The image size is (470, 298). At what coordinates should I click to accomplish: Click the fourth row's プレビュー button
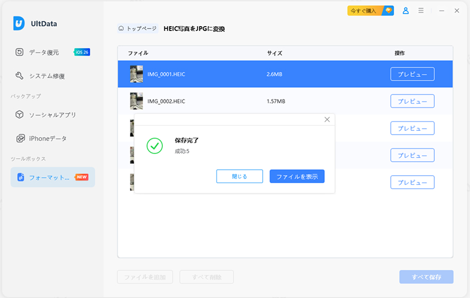(x=412, y=155)
